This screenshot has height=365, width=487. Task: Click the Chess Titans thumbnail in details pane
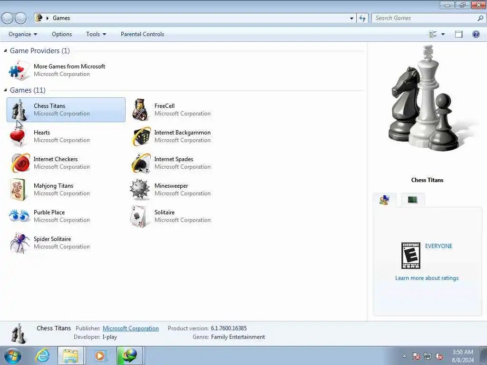pyautogui.click(x=19, y=333)
